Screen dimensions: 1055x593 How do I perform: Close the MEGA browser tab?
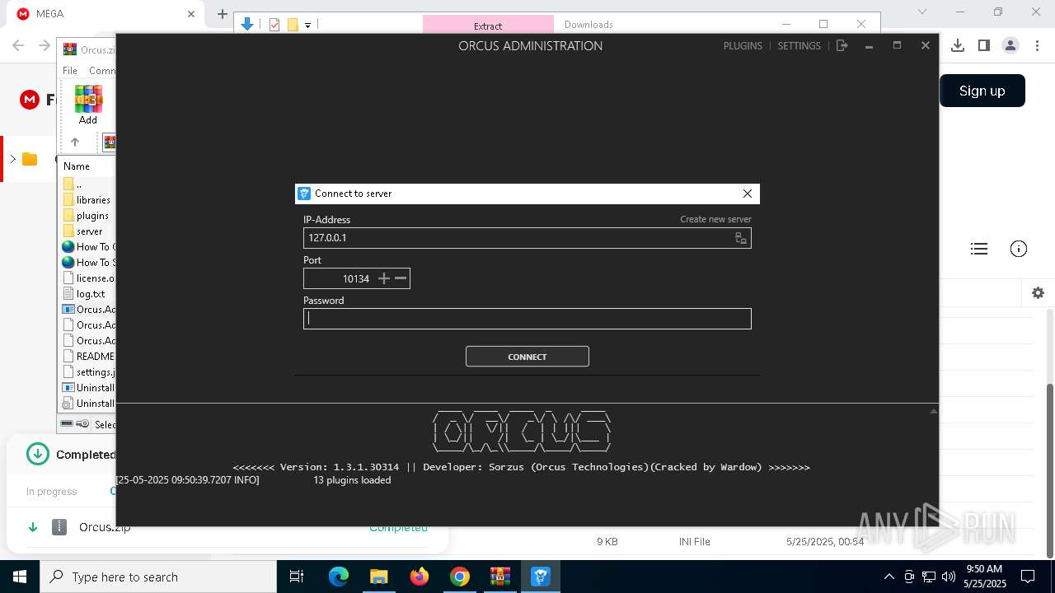pyautogui.click(x=191, y=14)
